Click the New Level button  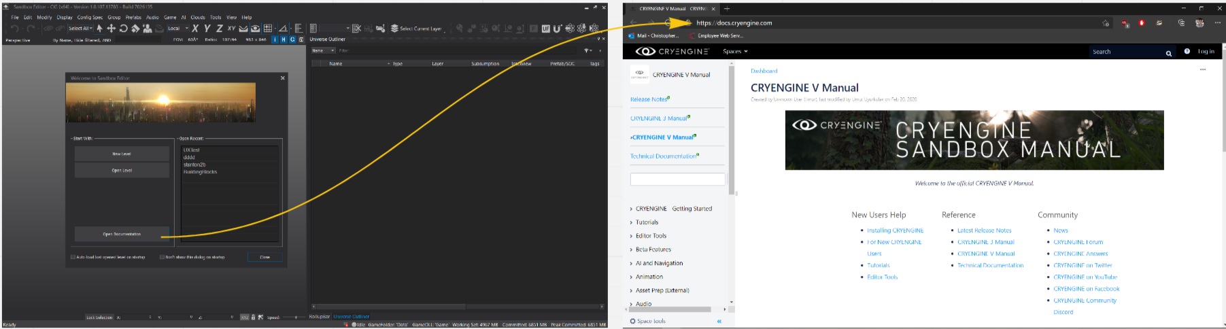(122, 154)
